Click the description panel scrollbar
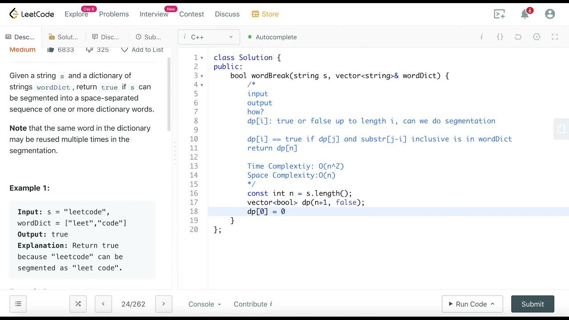The height and width of the screenshot is (320, 569). pos(169,94)
